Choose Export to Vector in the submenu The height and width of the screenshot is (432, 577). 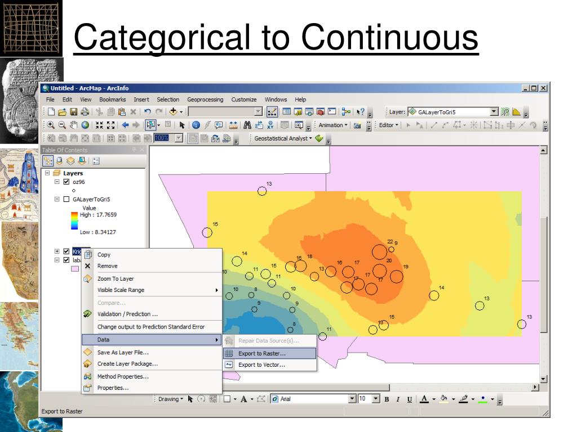(270, 364)
